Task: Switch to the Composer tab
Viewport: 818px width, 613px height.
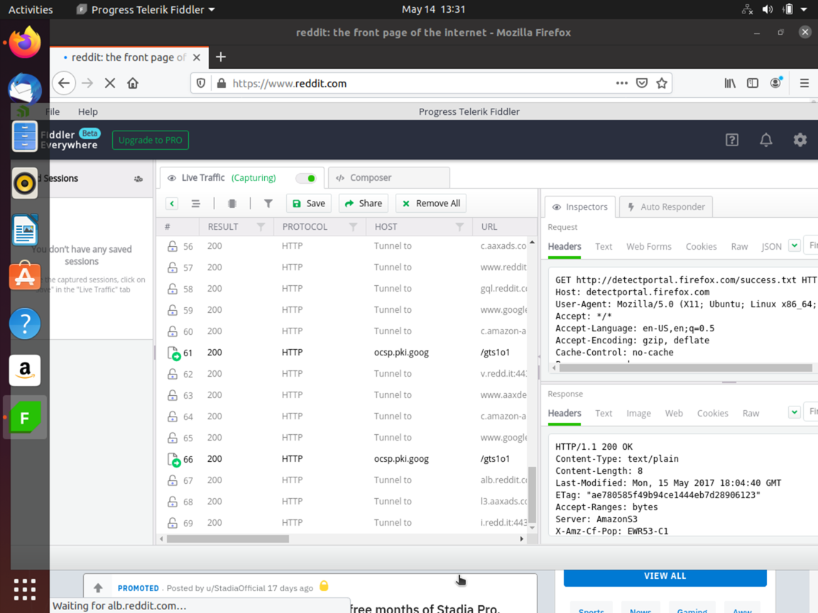Action: (x=370, y=178)
